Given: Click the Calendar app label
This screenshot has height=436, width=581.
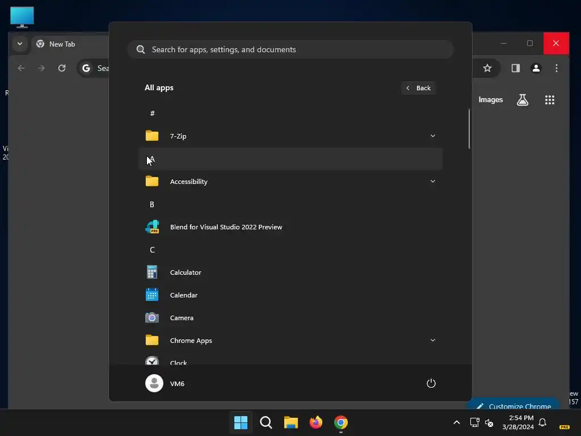Looking at the screenshot, I should [x=184, y=295].
